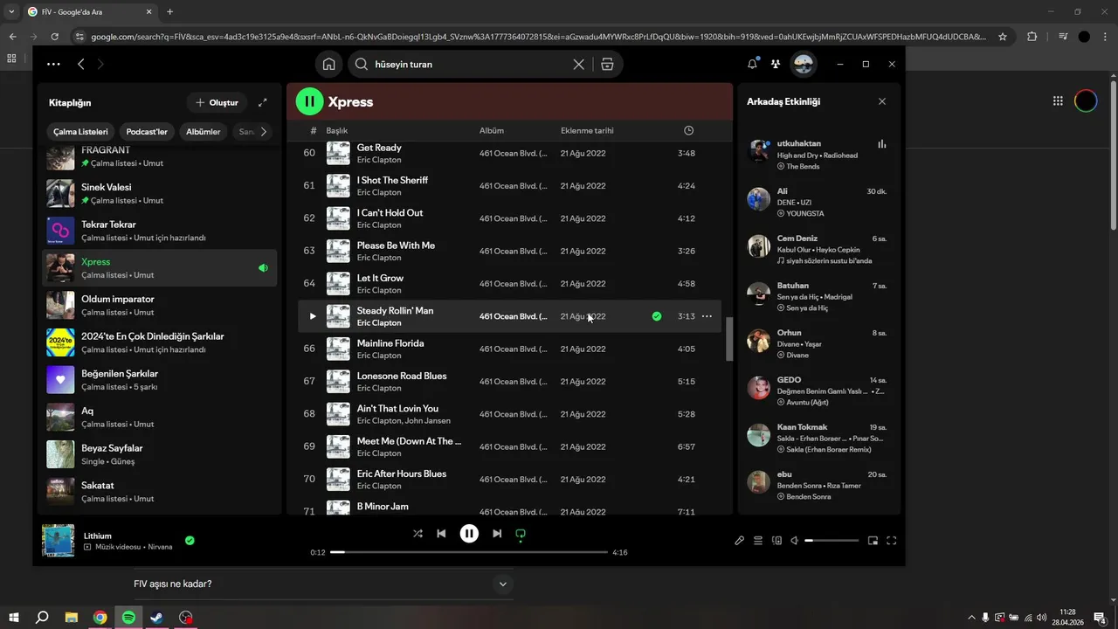Open album link for Get Ready row

[514, 153]
